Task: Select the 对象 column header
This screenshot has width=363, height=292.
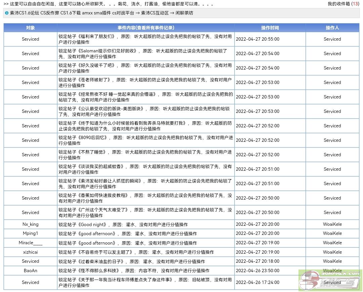Action: 30,28
